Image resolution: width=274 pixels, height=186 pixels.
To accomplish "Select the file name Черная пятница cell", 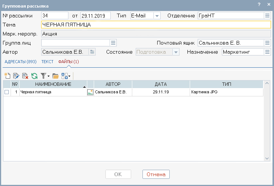I will click(53, 92).
